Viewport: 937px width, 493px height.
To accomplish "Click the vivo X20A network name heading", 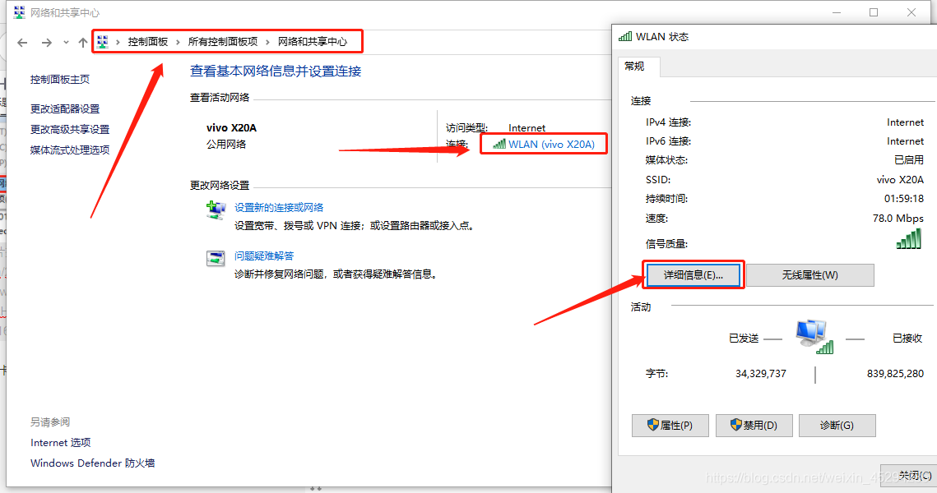I will [x=231, y=127].
